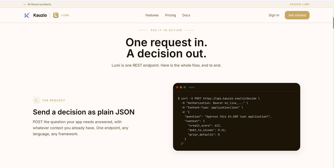Click the Kauzio brand name text
Screen dimensions: 334x168
[x=40, y=15]
